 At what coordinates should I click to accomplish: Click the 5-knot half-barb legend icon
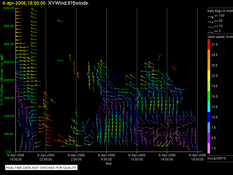[x=210, y=32]
